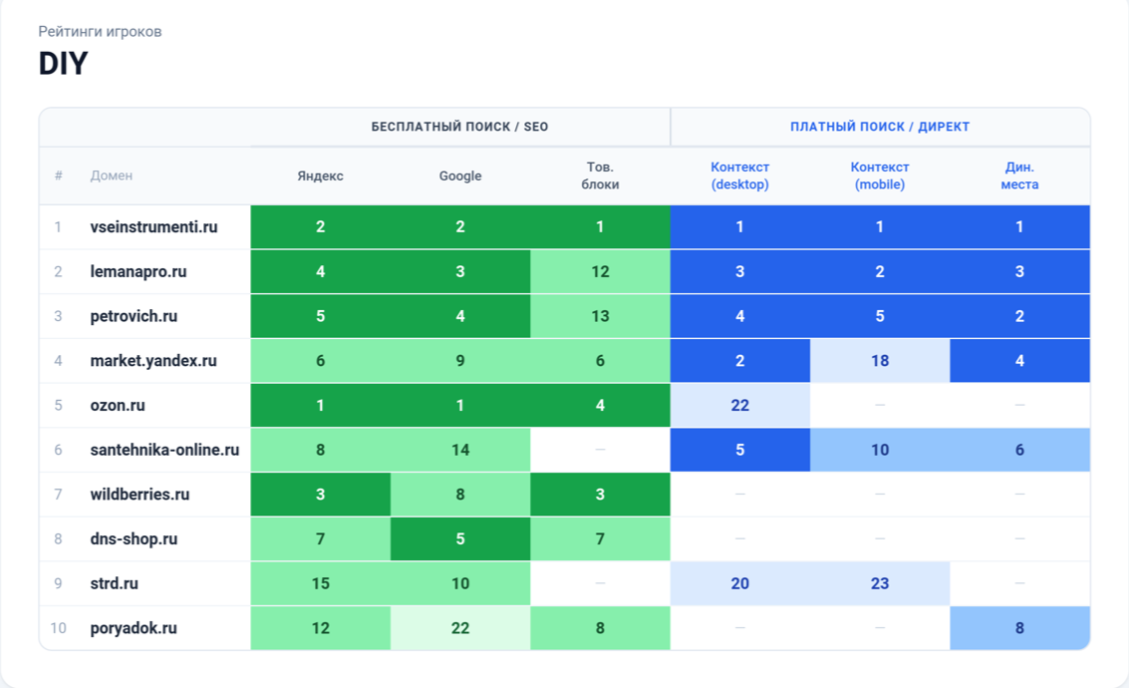The image size is (1129, 688).
Task: Click Тов. блоки value 12 for lemanapro.ru
Action: pos(600,271)
